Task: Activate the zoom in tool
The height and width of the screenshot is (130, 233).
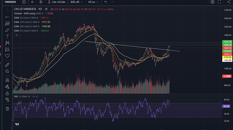Action: pyautogui.click(x=7, y=71)
